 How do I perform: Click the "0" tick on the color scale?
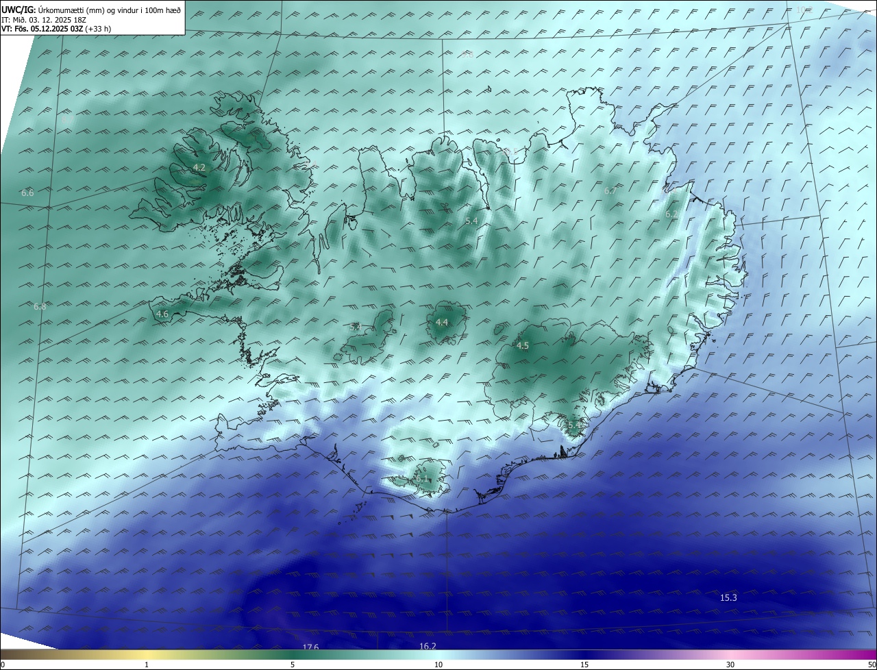[2, 665]
